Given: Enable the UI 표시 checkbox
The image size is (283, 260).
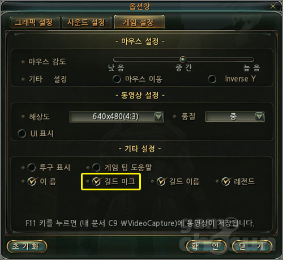Looking at the screenshot, I should pyautogui.click(x=22, y=134).
